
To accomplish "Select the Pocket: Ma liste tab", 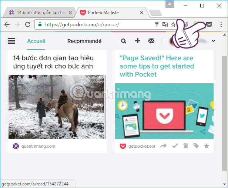I will point(112,13).
